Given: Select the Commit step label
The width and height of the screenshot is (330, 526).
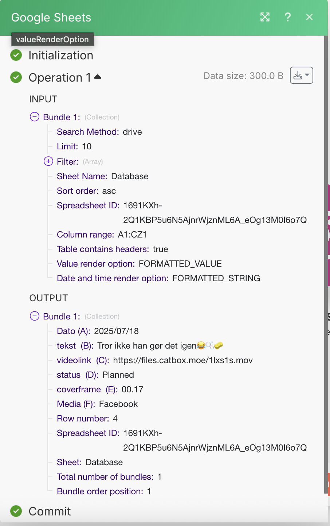Looking at the screenshot, I should [50, 511].
